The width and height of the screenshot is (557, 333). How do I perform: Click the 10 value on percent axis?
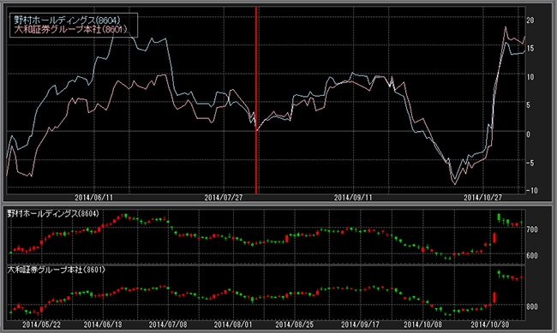(x=530, y=77)
